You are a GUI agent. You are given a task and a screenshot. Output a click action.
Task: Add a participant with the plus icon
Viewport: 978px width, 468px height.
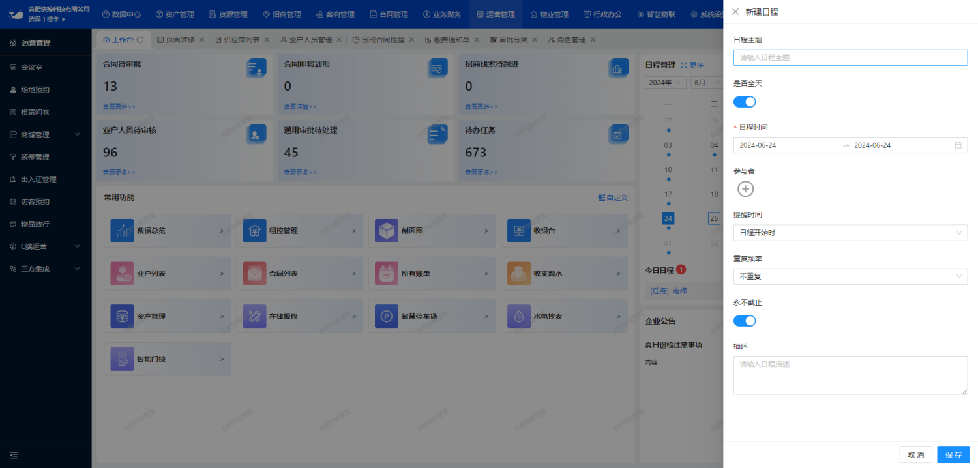(x=745, y=189)
